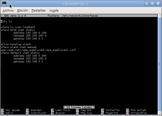Viewport: 162px width, 116px height.
Task: Close the pi@raspberrypi terminal window
Action: pyautogui.click(x=158, y=4)
